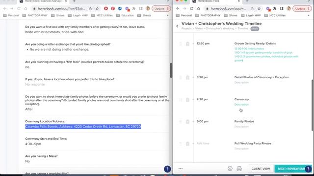Reload the left browser page
Screen dimensions: 314x176
(19, 9)
